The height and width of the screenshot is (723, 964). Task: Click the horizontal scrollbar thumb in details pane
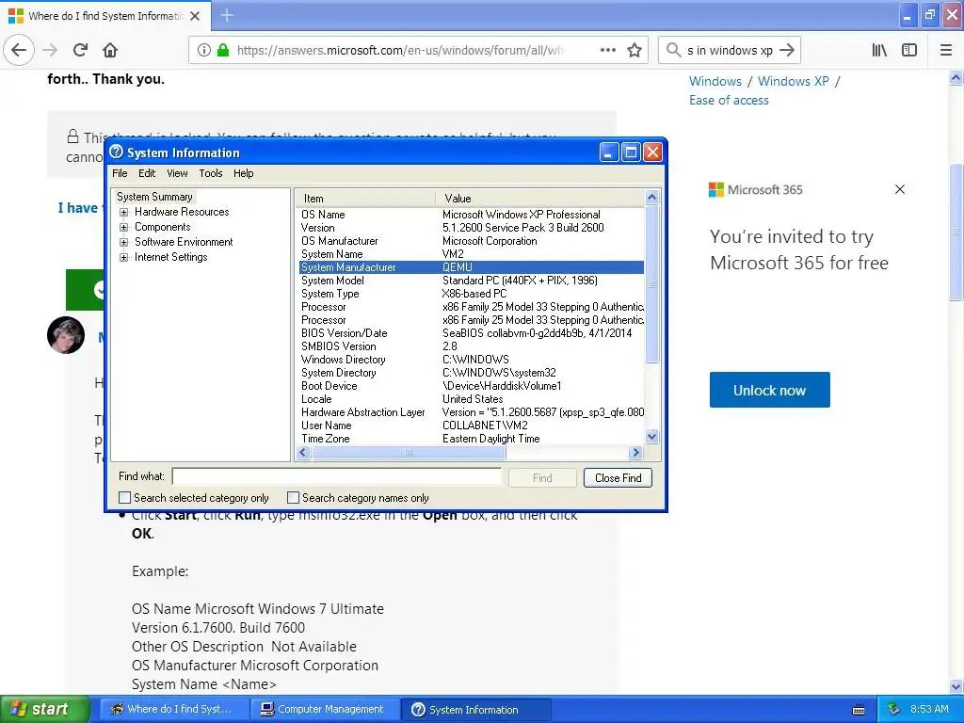(x=409, y=453)
